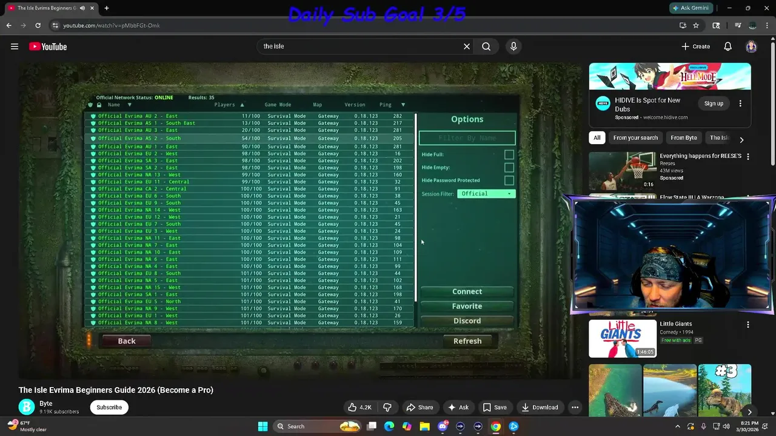The image size is (776, 436).
Task: Toggle the Hide Full checkbox
Action: click(x=509, y=154)
